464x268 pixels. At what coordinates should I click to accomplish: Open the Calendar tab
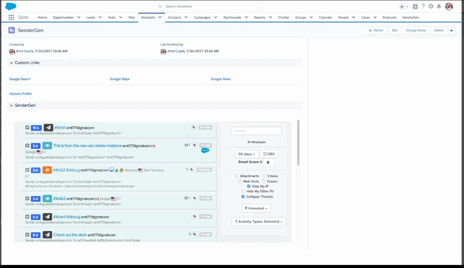pos(326,17)
